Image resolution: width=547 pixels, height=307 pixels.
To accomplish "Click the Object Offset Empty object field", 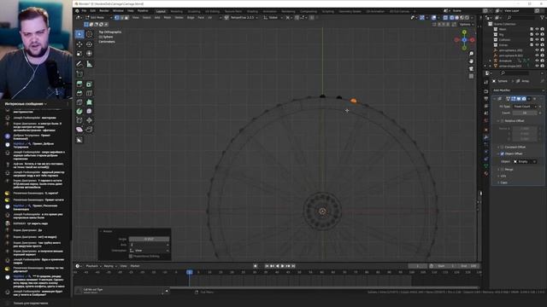I will tap(524, 161).
